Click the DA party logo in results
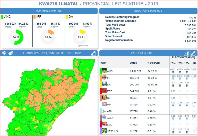Viewport: 198px width, 136px height. pyautogui.click(x=105, y=84)
